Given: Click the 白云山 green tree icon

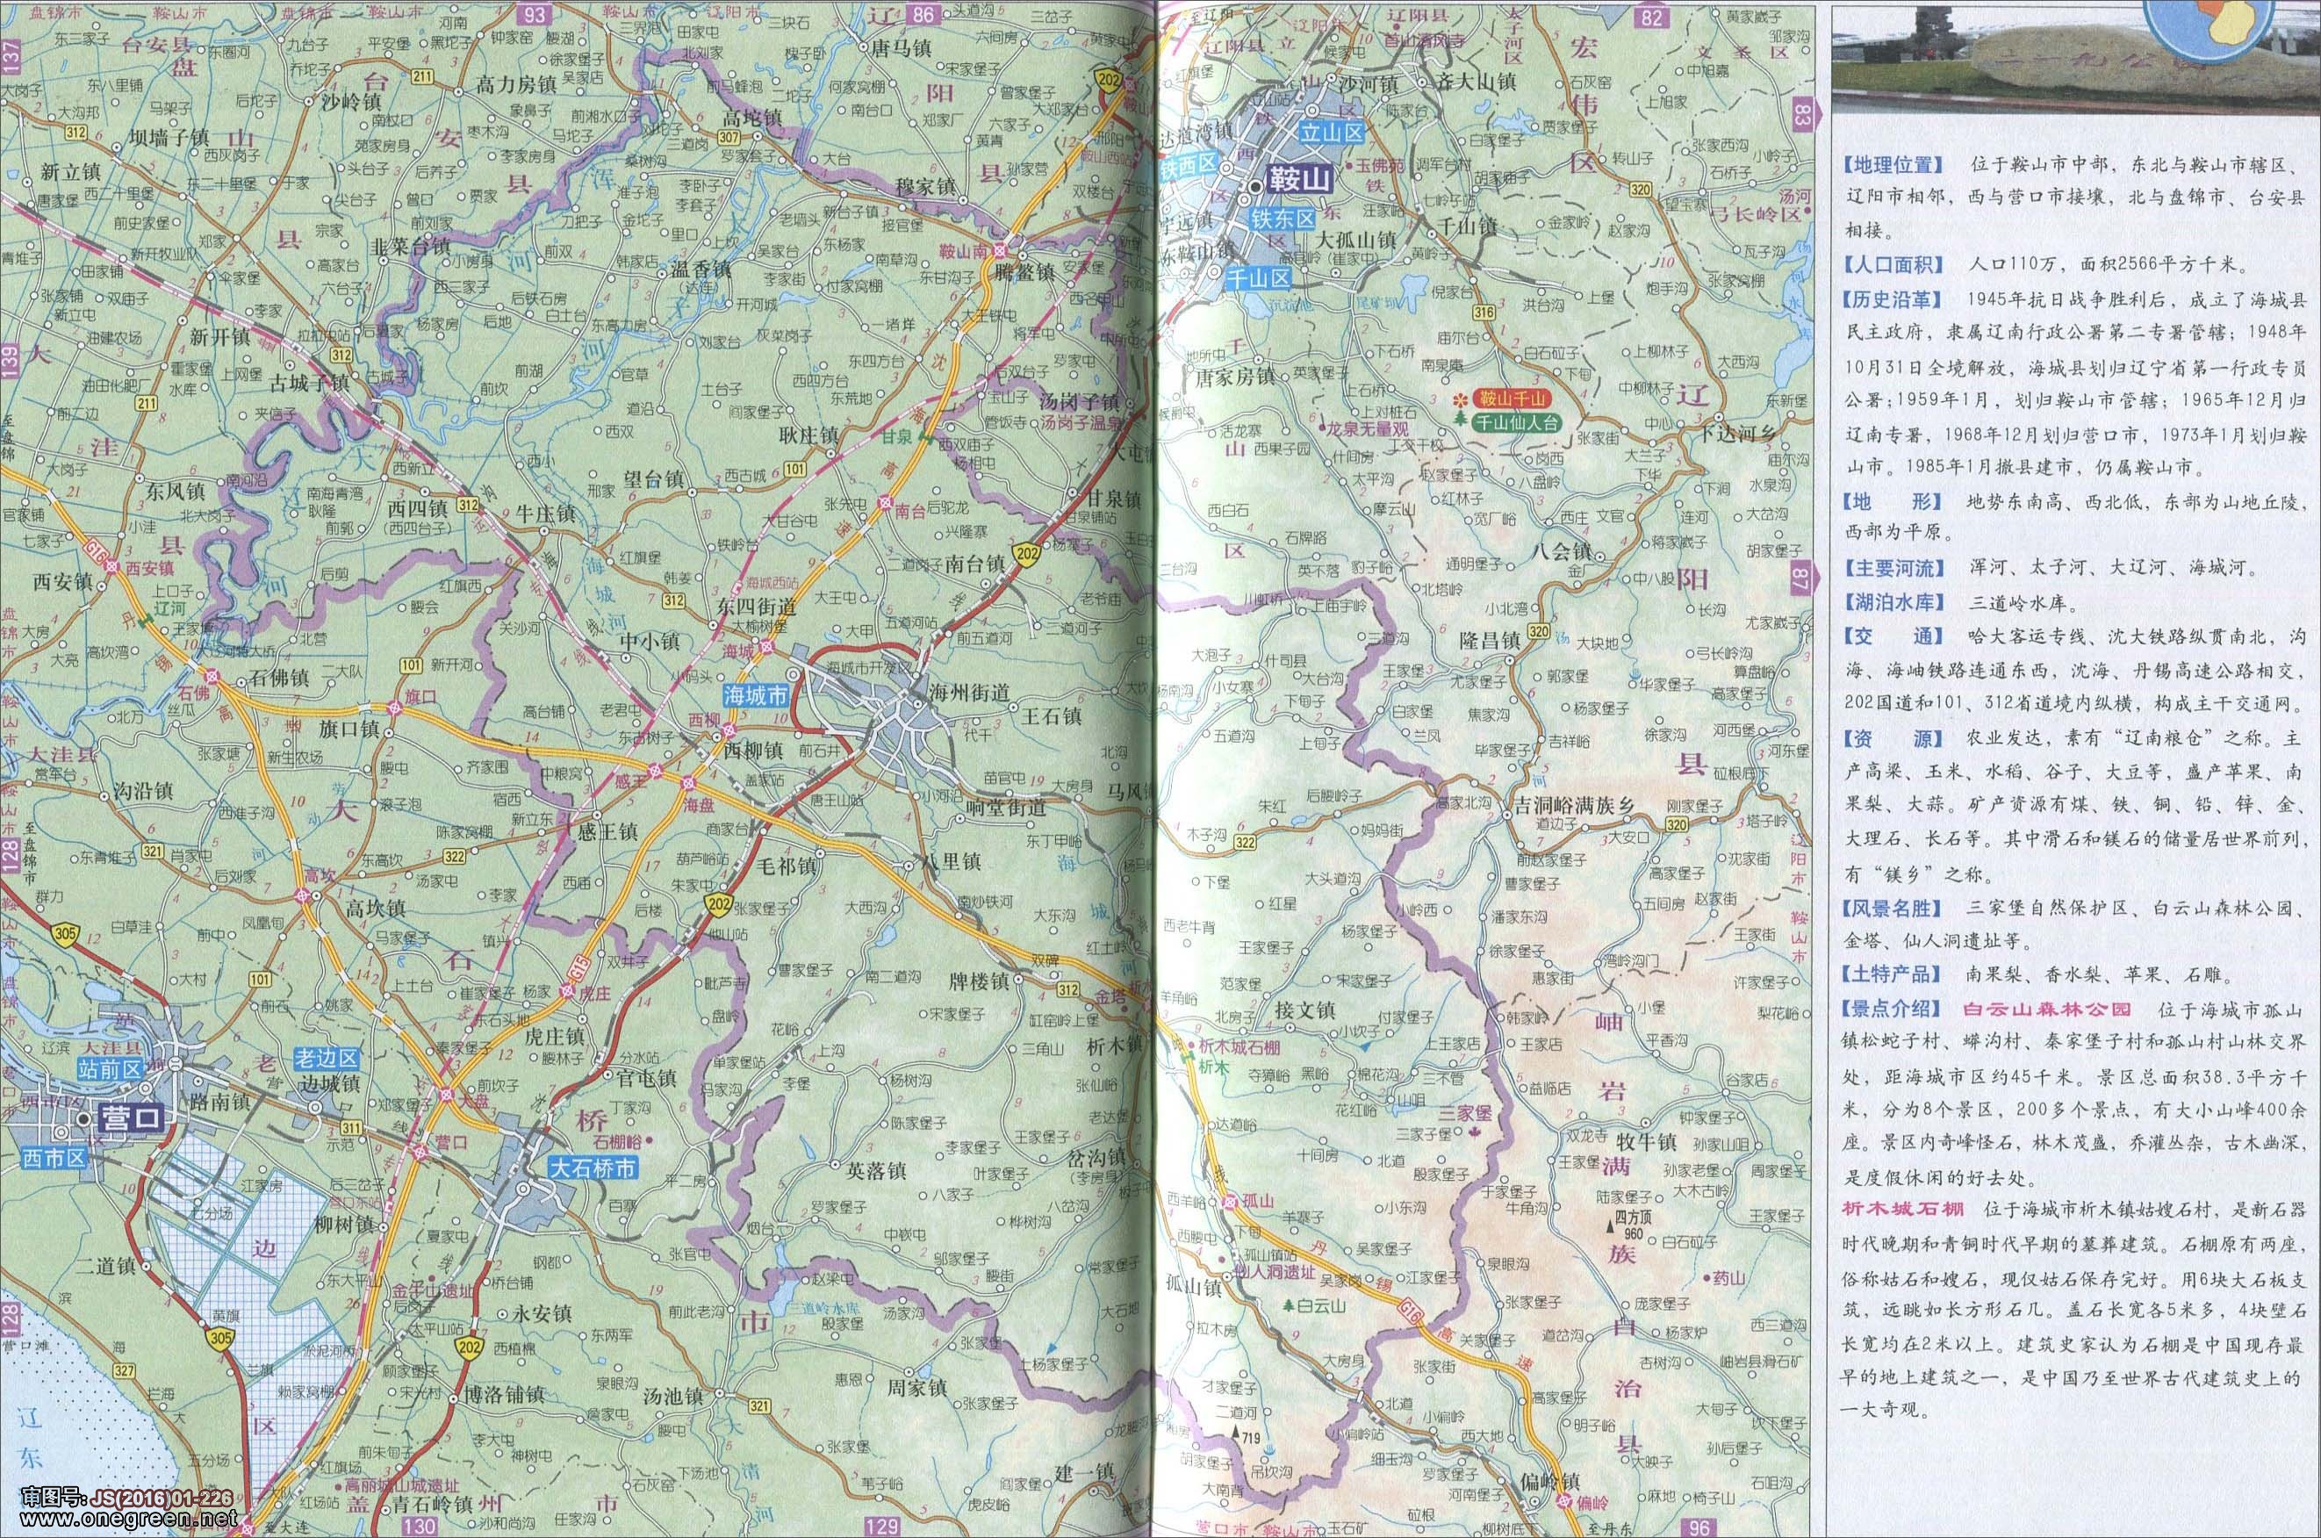Looking at the screenshot, I should [x=1289, y=1306].
